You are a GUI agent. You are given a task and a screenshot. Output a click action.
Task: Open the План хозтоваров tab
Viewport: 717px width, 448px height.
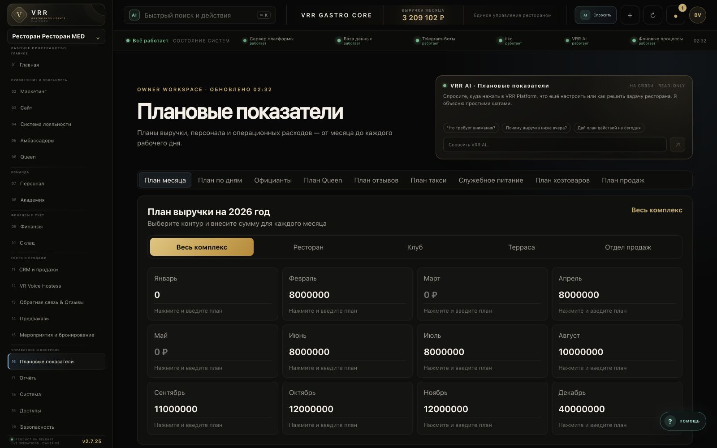562,180
